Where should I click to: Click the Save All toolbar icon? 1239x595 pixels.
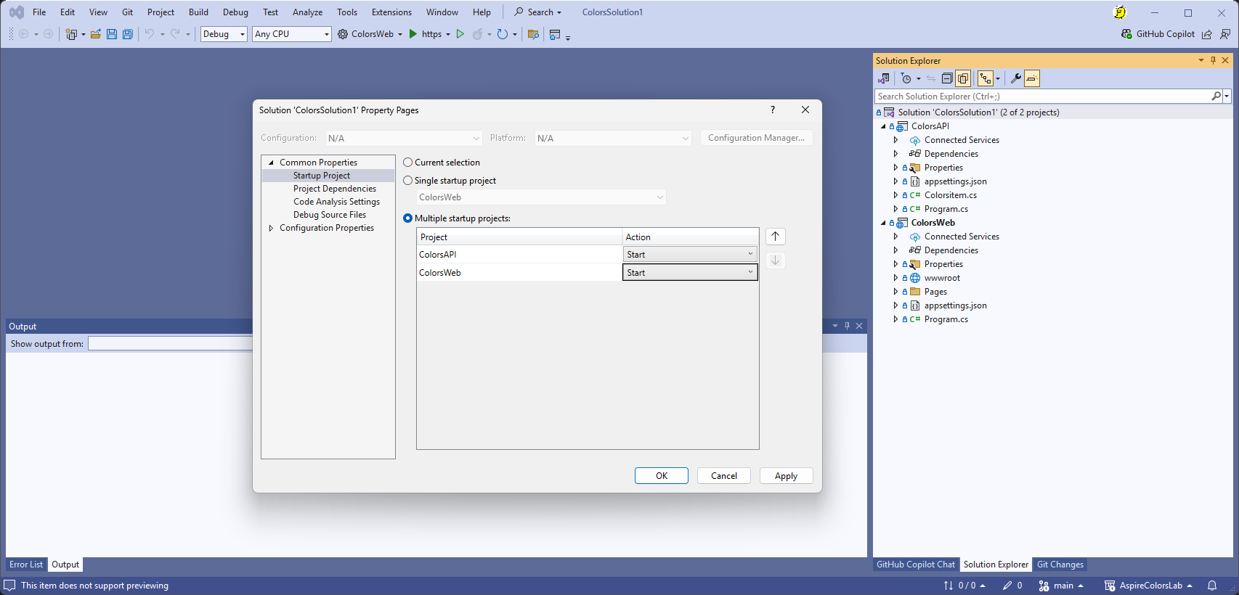click(x=128, y=34)
